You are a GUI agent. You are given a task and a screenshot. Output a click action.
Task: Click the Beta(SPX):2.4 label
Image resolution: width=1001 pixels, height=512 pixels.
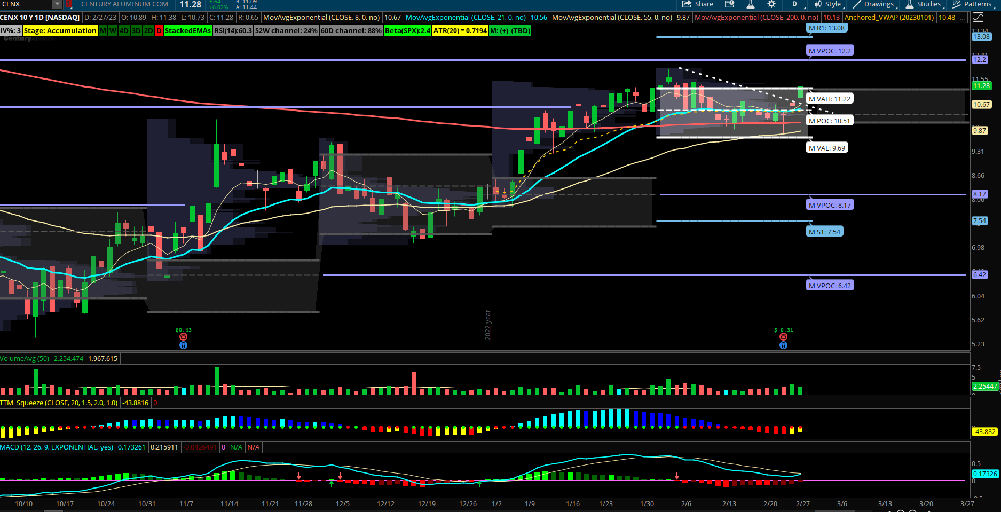408,31
